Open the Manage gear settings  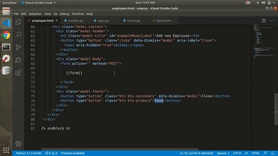(x=18, y=143)
